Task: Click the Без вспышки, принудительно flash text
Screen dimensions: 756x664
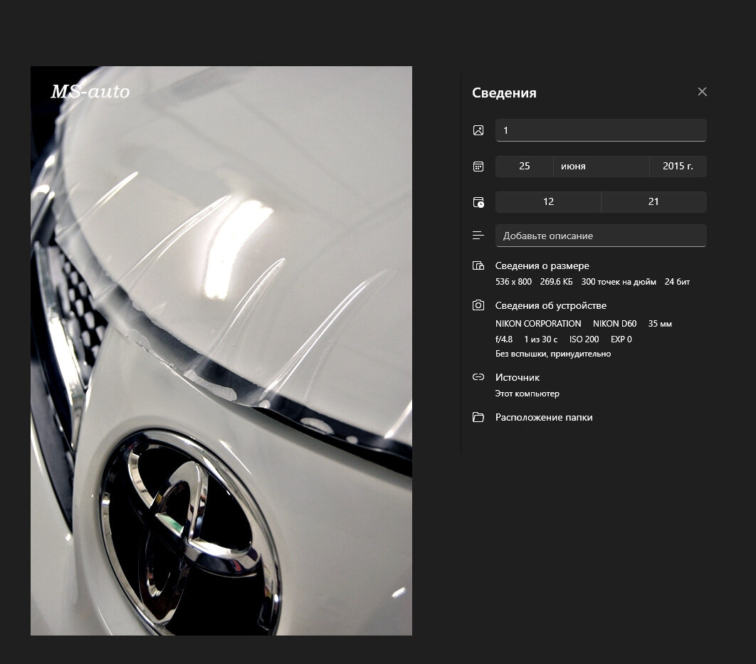Action: pyautogui.click(x=553, y=354)
